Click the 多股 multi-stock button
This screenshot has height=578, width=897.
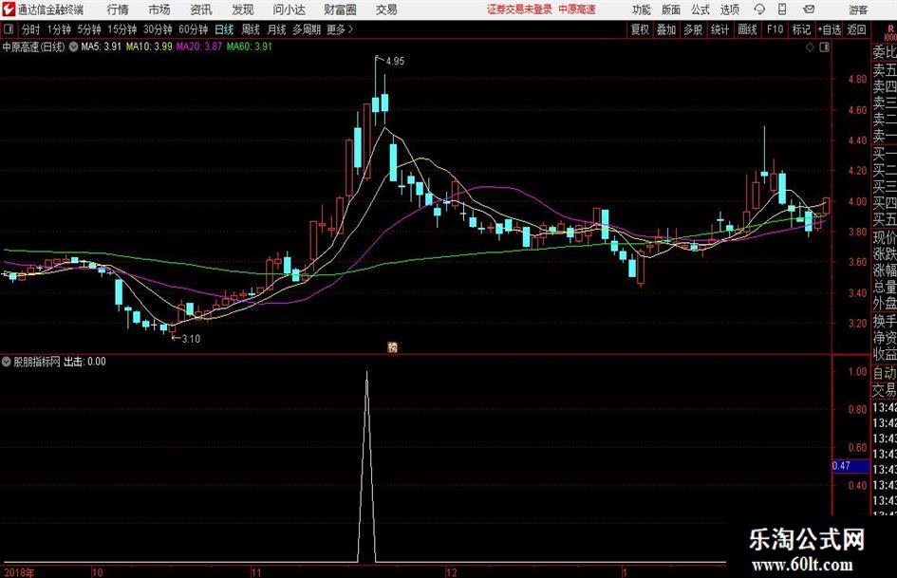coord(693,29)
